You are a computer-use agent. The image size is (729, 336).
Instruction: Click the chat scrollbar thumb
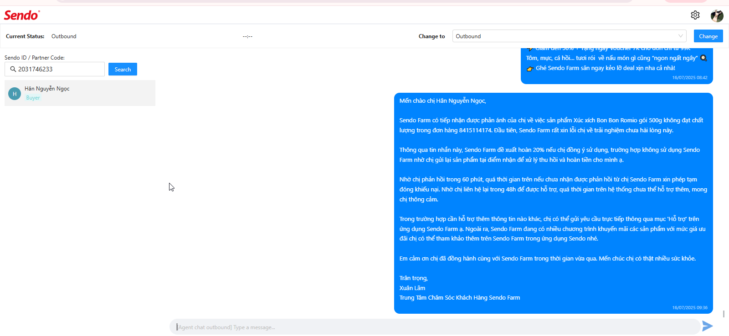pos(724,314)
